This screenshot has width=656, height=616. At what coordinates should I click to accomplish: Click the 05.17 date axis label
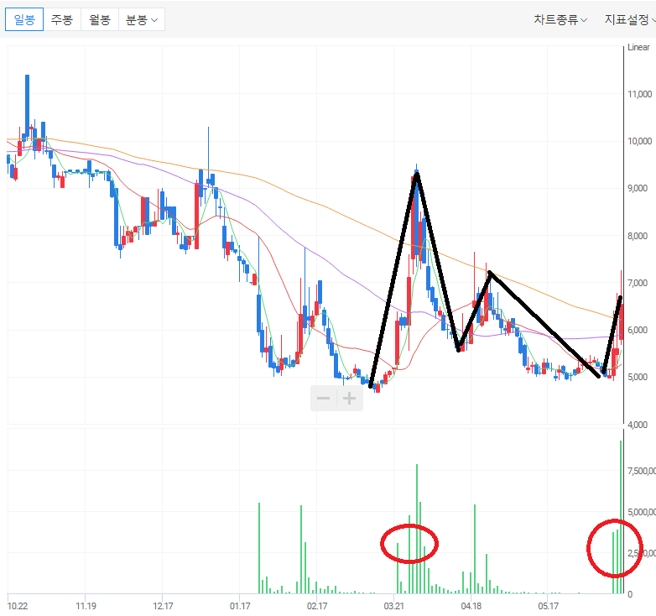click(548, 606)
